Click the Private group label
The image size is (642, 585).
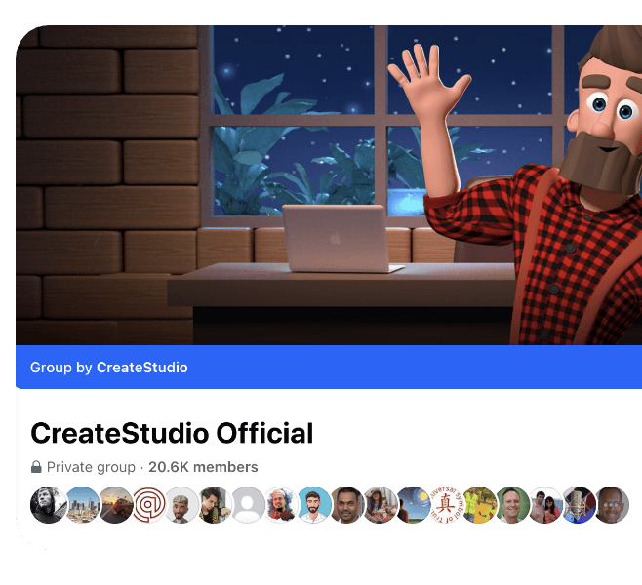click(x=91, y=467)
